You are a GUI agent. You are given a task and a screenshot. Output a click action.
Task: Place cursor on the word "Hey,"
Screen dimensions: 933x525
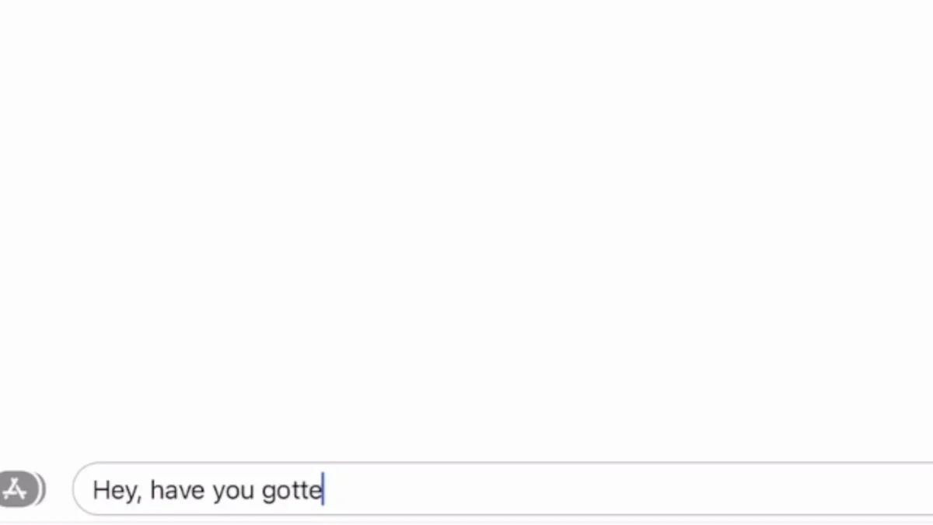coord(117,490)
